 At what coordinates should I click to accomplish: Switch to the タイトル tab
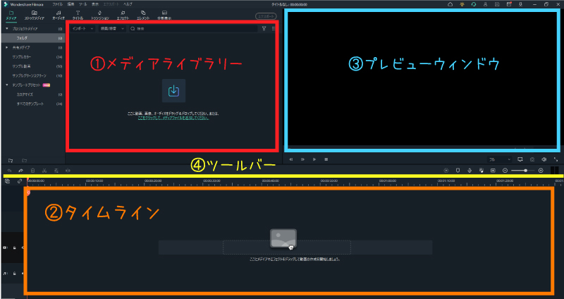coord(77,16)
